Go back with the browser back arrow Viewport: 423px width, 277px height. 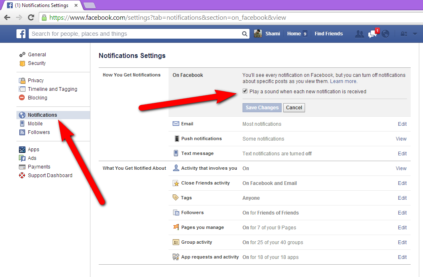click(7, 18)
